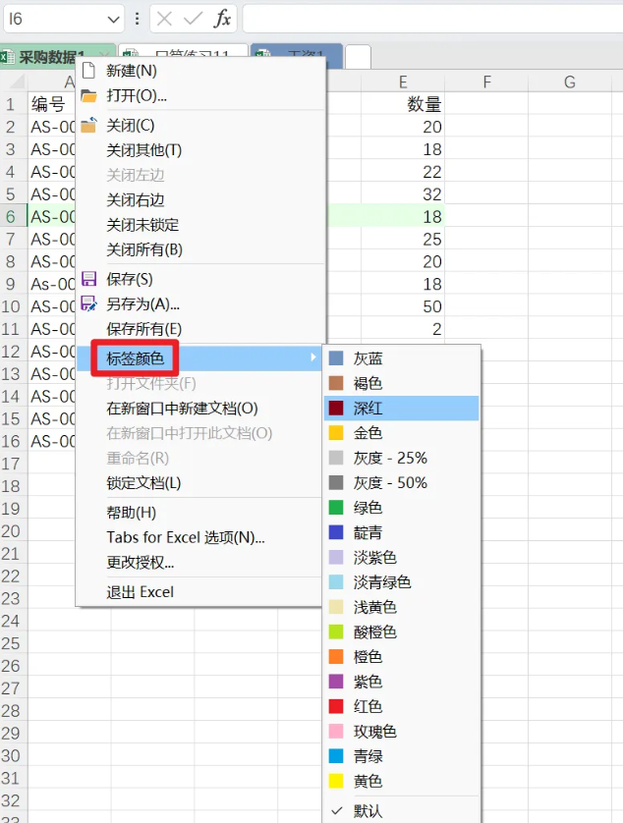Click inside the formula bar input field
This screenshot has width=623, height=823.
coord(430,19)
